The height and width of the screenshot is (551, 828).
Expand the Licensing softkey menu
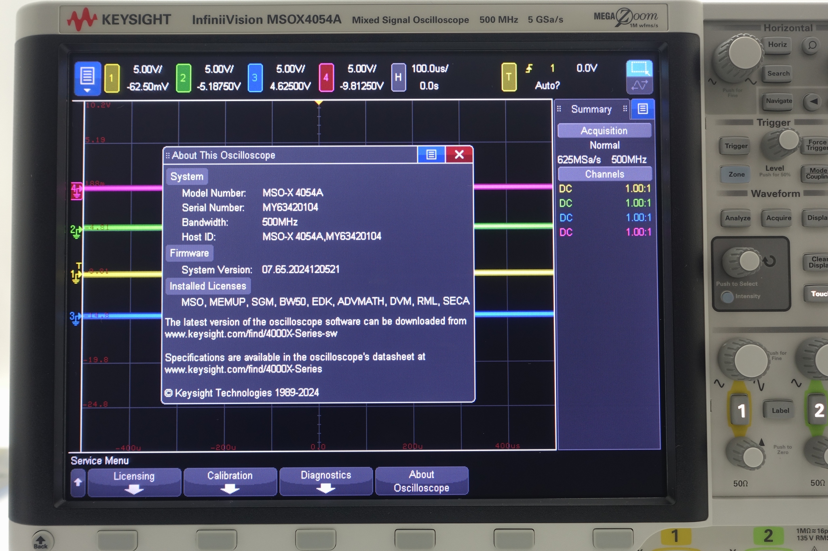click(134, 482)
